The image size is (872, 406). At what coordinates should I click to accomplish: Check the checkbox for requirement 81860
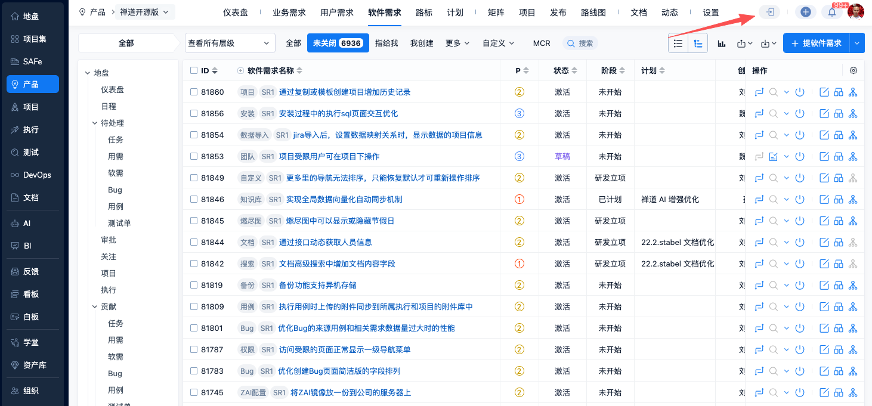pos(193,92)
